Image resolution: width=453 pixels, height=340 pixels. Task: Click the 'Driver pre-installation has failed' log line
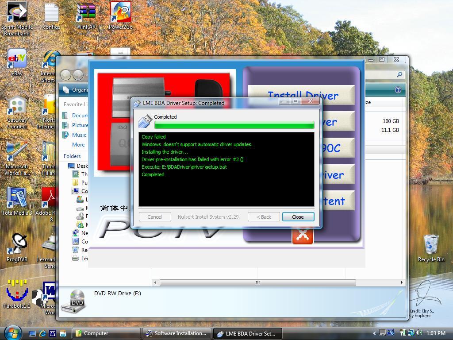pos(192,159)
